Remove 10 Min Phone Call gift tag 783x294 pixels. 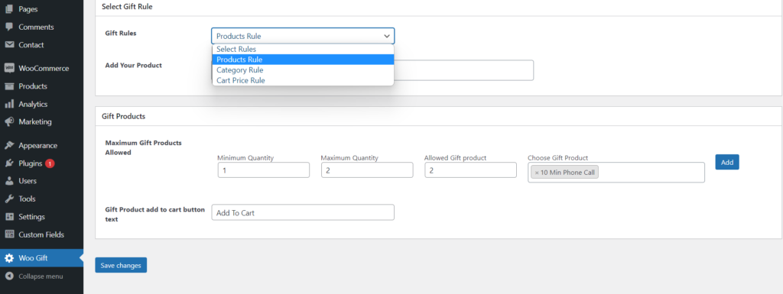[537, 173]
